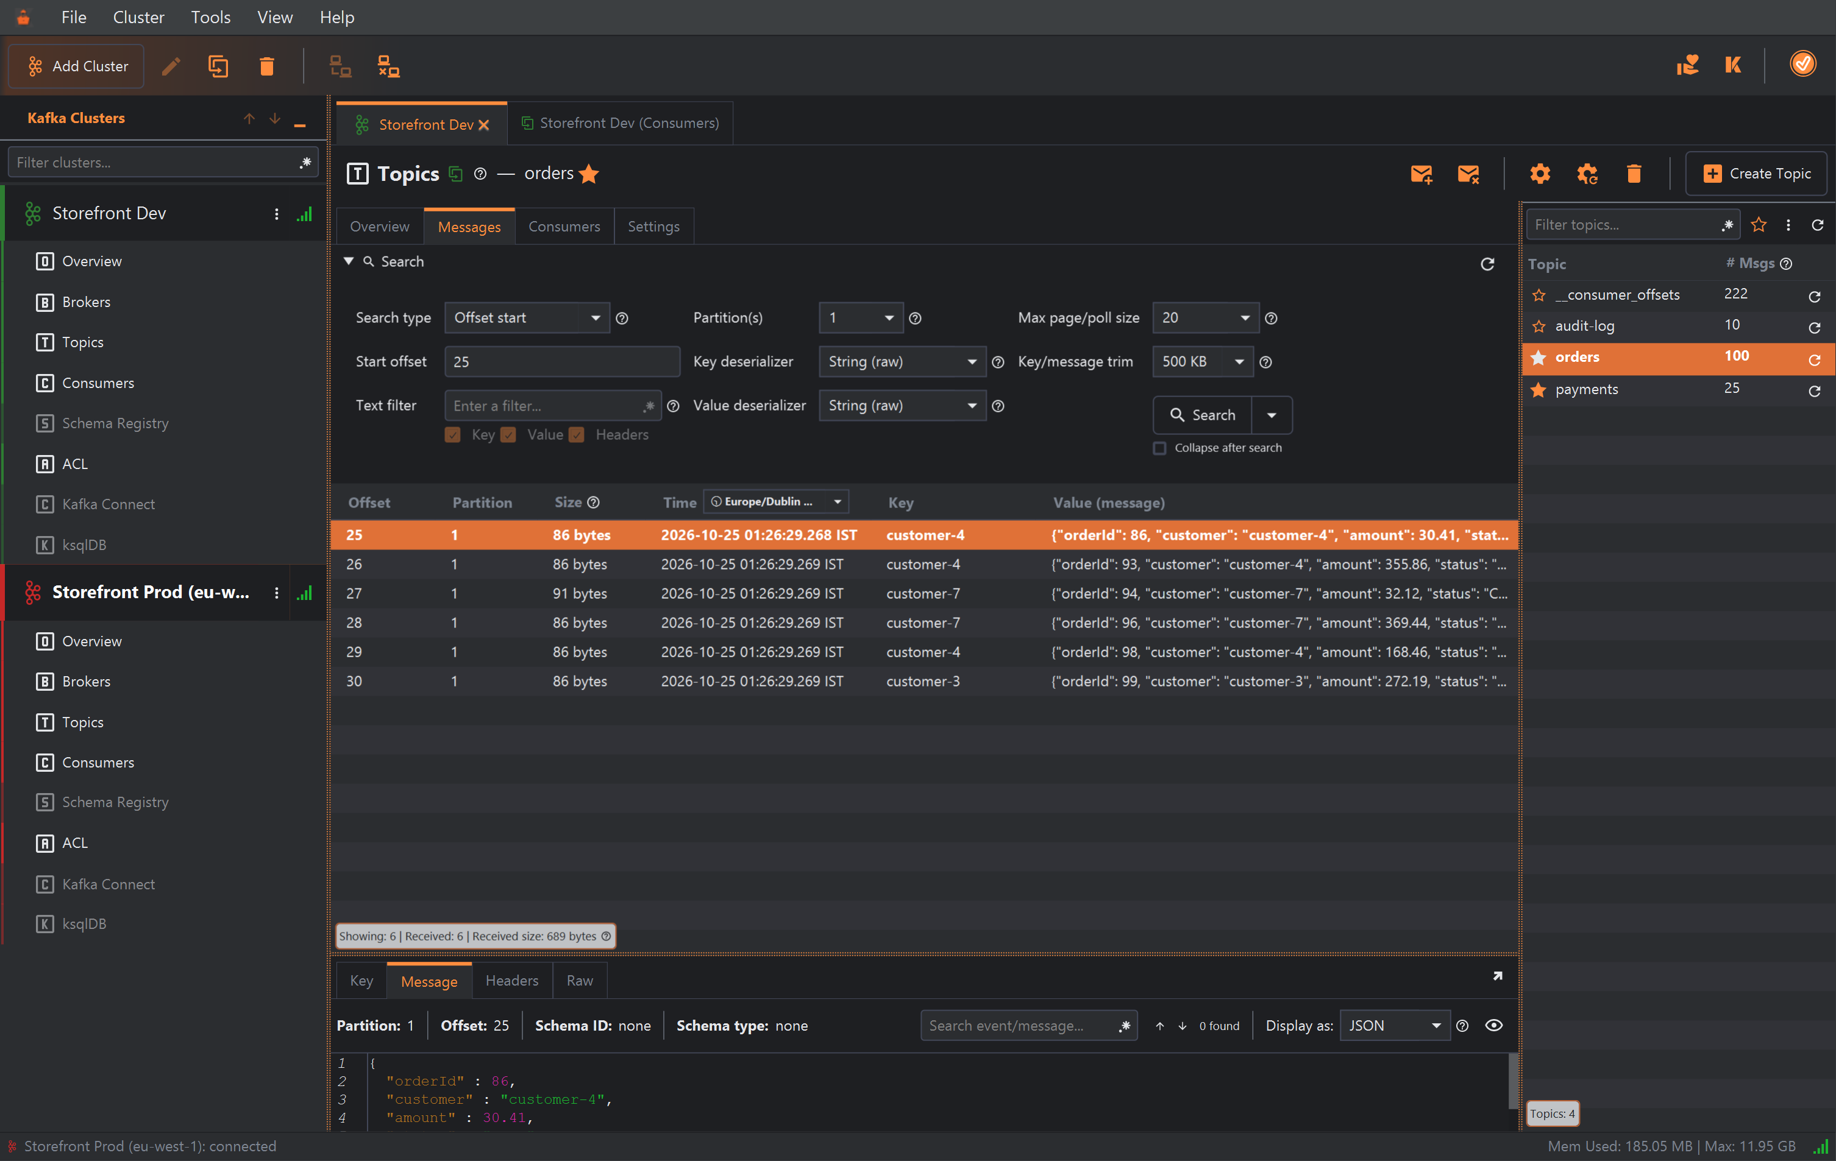Open Schema Registry under Storefront Dev
1836x1161 pixels.
click(x=115, y=423)
